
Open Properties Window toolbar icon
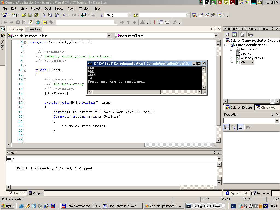click(x=201, y=15)
